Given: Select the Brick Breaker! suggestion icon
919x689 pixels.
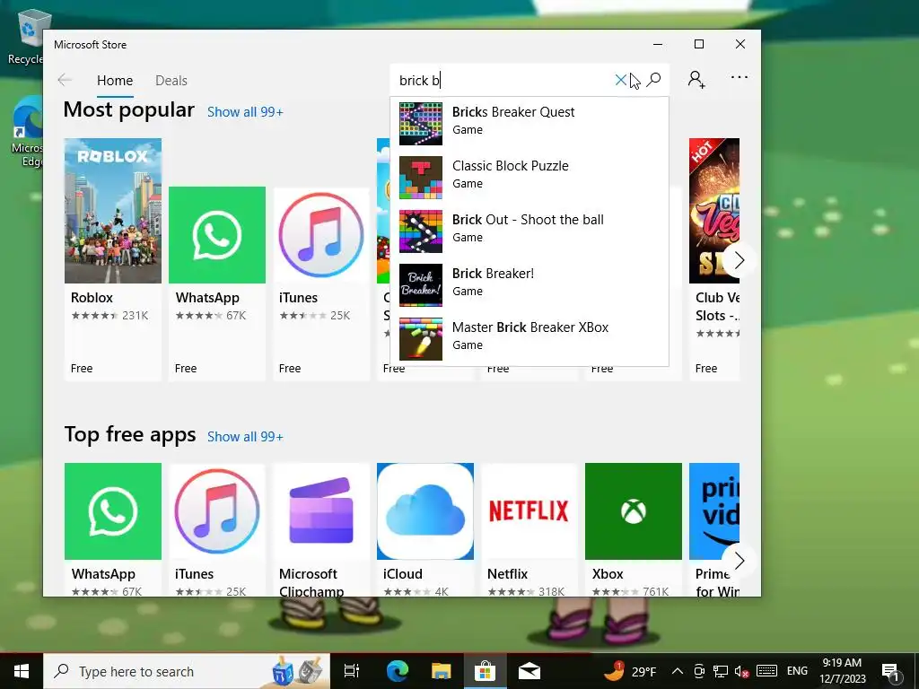Looking at the screenshot, I should (x=421, y=285).
